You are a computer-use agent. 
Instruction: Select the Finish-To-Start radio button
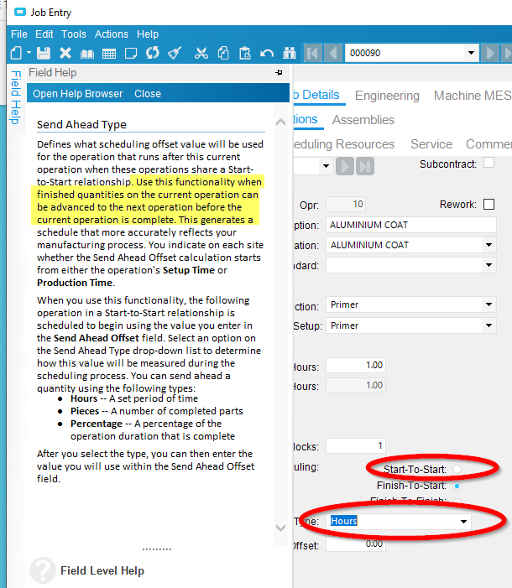[457, 486]
